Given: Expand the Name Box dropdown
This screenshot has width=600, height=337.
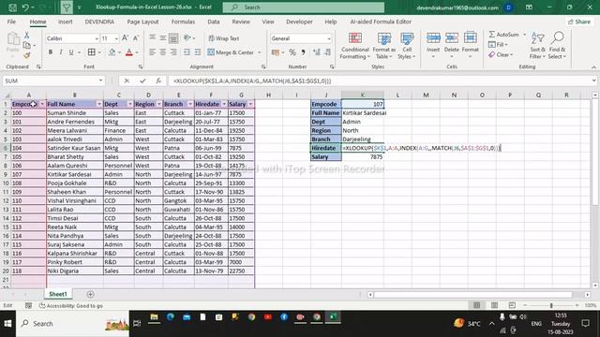Looking at the screenshot, I should [x=100, y=81].
